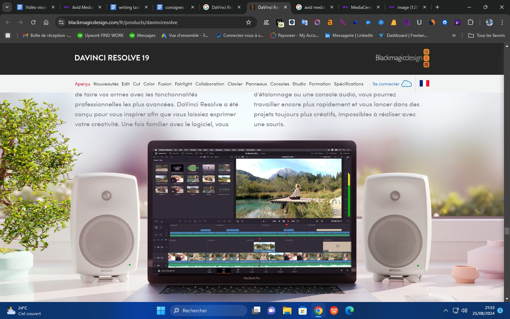View site information icon in address bar
The width and height of the screenshot is (510, 319).
[61, 22]
